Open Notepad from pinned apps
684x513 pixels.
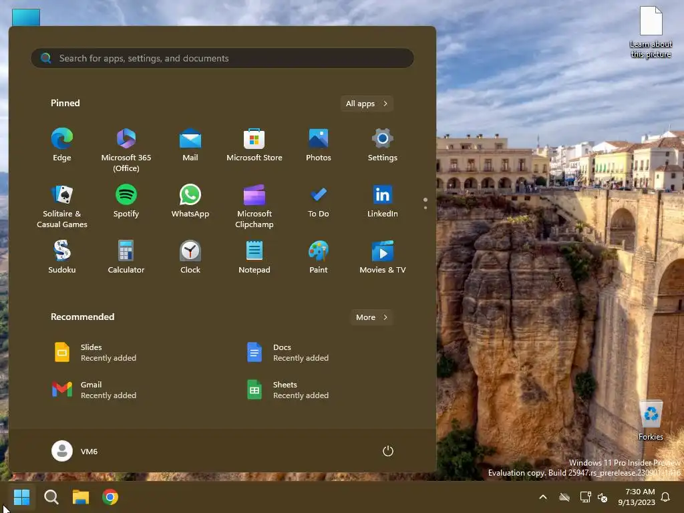254,257
